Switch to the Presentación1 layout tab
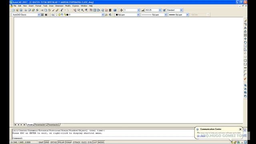 (x=40, y=125)
